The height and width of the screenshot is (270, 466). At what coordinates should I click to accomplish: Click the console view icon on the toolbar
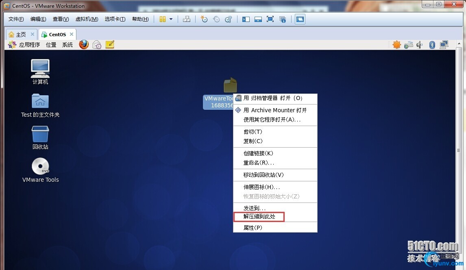300,19
